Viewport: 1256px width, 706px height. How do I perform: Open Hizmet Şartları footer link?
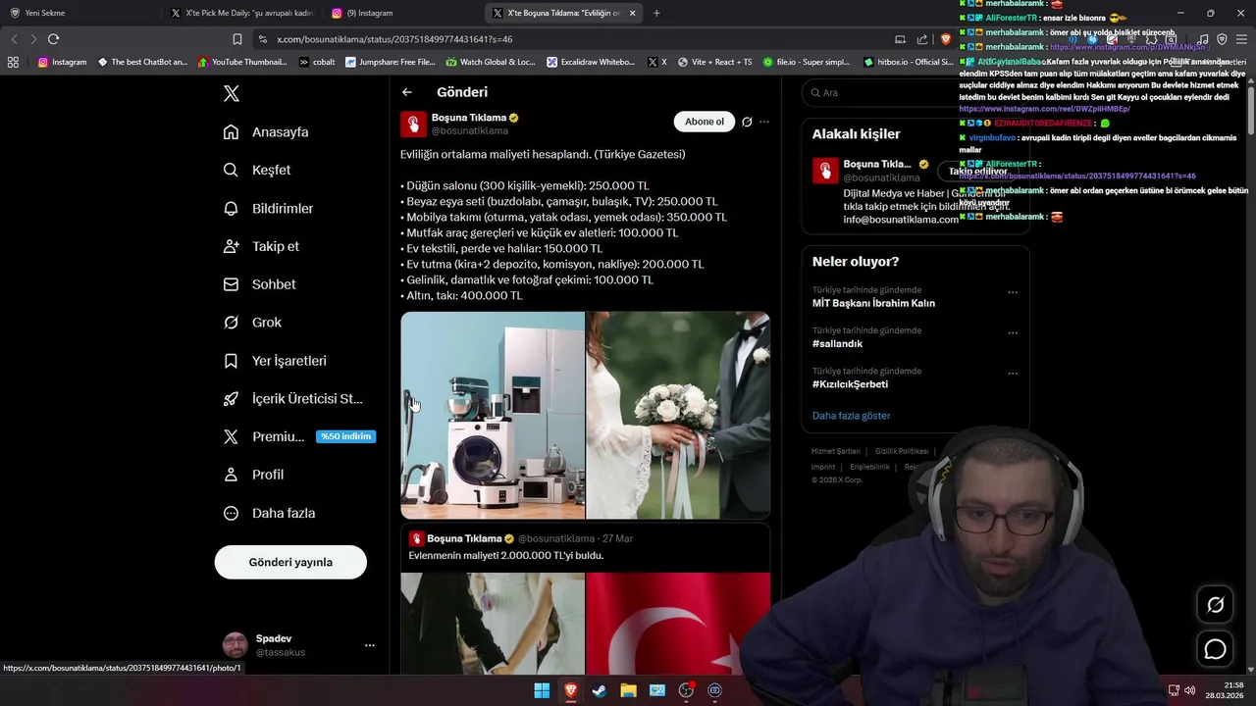[835, 451]
